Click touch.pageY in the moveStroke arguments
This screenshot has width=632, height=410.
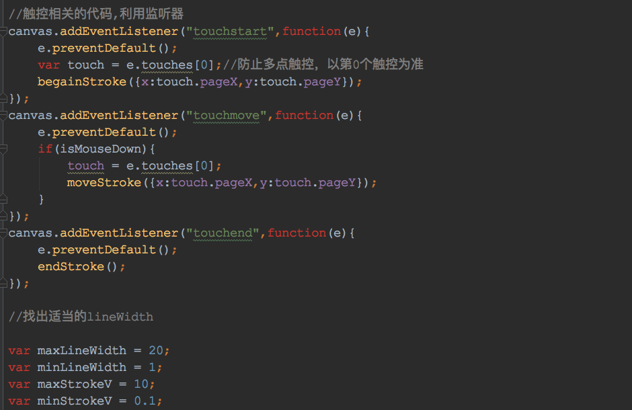(x=315, y=183)
